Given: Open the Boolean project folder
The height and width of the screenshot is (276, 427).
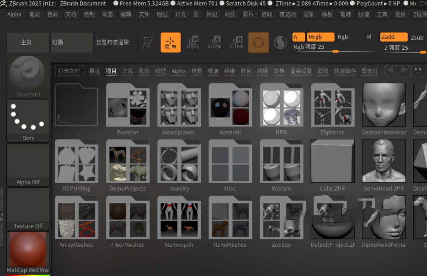Looking at the screenshot, I should point(128,109).
